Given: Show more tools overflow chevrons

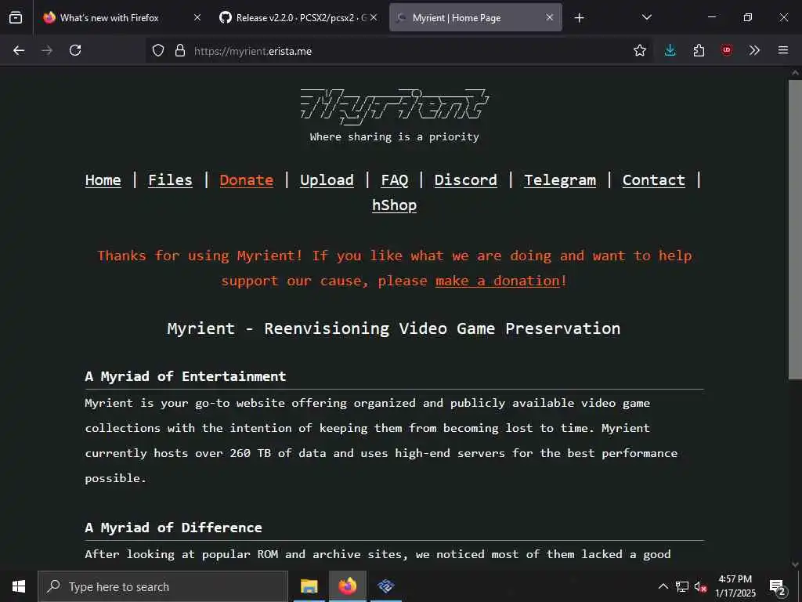Looking at the screenshot, I should coord(754,50).
